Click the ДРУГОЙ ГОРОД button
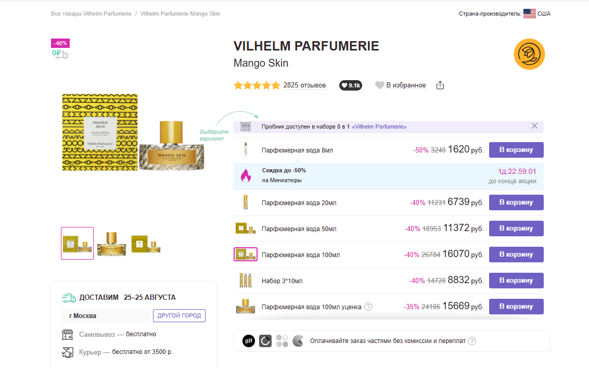 [179, 315]
